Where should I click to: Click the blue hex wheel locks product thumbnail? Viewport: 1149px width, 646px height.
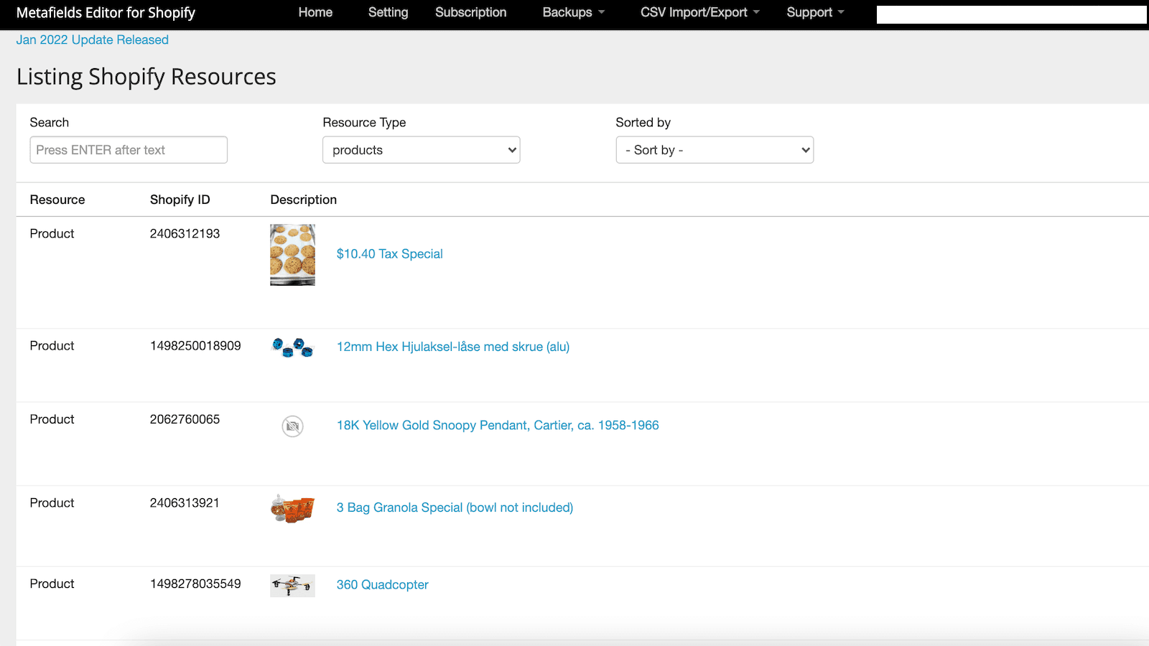click(292, 348)
